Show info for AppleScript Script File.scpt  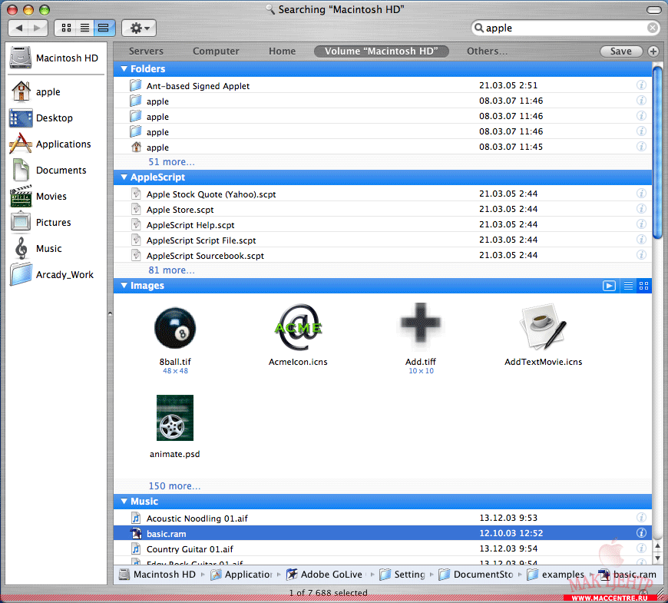641,240
